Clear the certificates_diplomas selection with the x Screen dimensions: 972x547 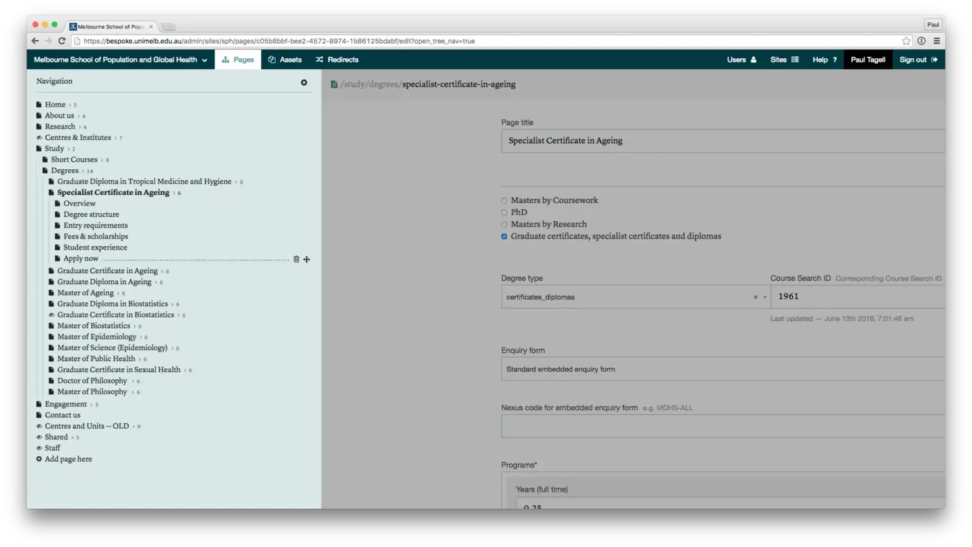[x=755, y=297]
